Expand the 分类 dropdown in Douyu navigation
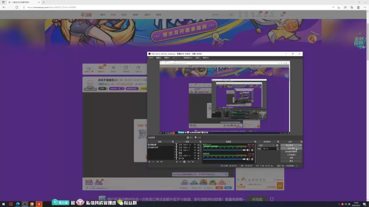This screenshot has width=369, height=207. (124, 15)
